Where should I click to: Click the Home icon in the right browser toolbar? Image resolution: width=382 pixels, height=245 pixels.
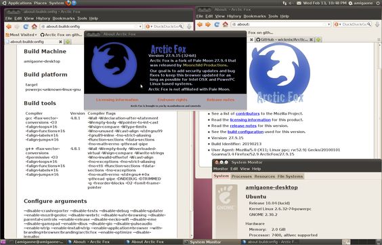226,24
